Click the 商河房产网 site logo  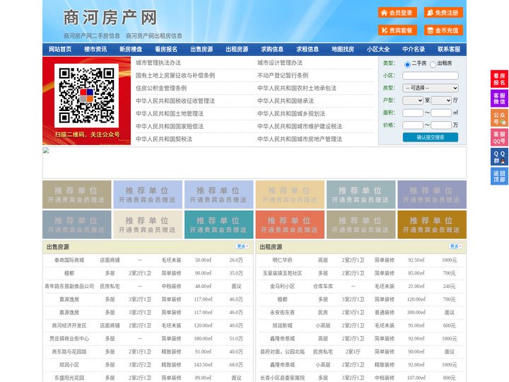pyautogui.click(x=110, y=18)
